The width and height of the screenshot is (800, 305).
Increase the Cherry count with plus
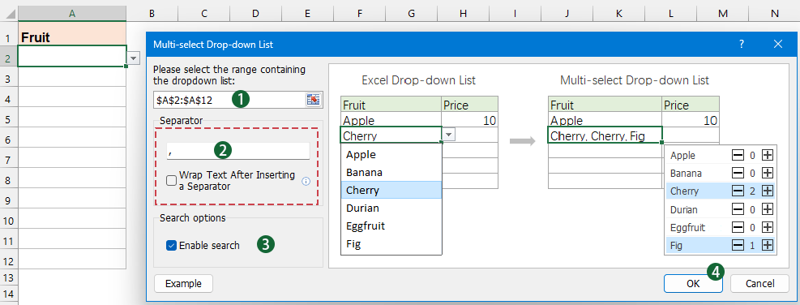767,191
